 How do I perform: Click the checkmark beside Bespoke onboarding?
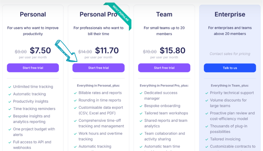click(x=141, y=106)
